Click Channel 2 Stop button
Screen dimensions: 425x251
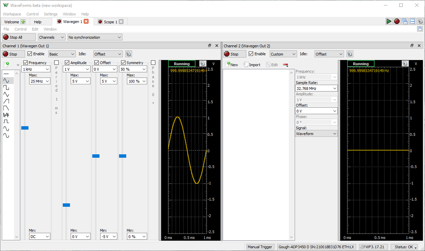pyautogui.click(x=235, y=54)
